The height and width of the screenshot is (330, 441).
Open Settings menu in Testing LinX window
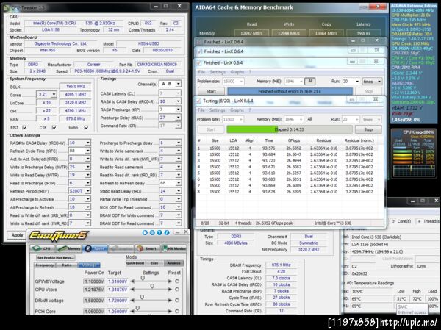(217, 110)
